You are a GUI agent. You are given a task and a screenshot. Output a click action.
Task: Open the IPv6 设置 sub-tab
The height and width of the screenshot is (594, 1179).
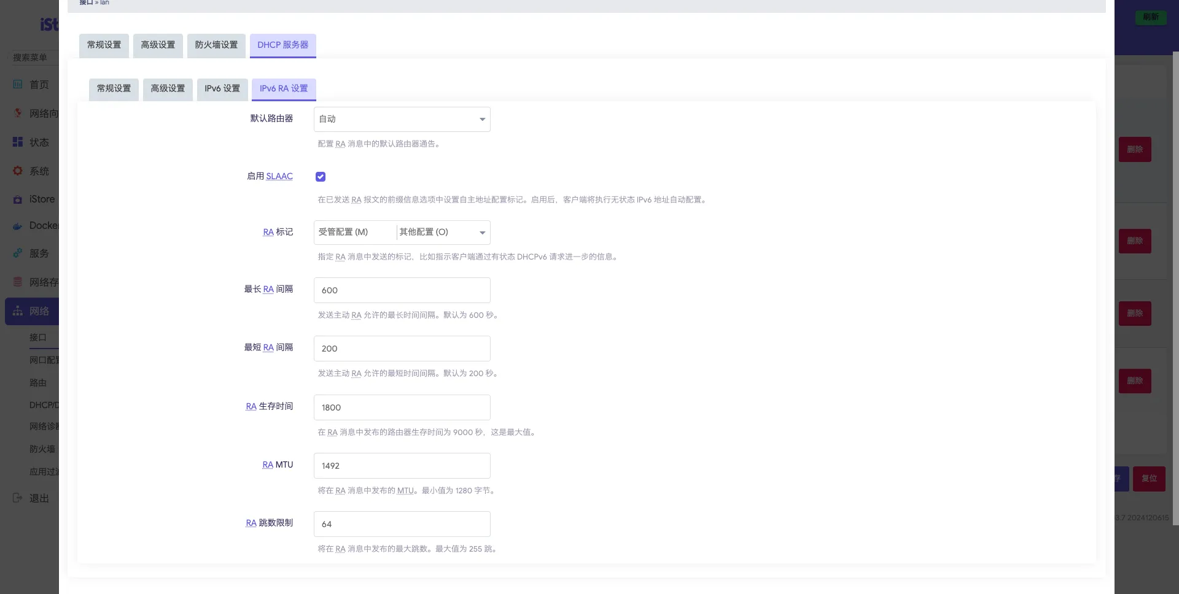(222, 89)
